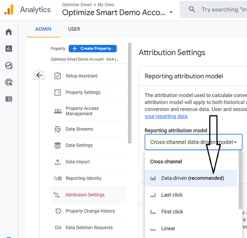The height and width of the screenshot is (238, 247).
Task: Switch to the USER tab
Action: click(74, 29)
